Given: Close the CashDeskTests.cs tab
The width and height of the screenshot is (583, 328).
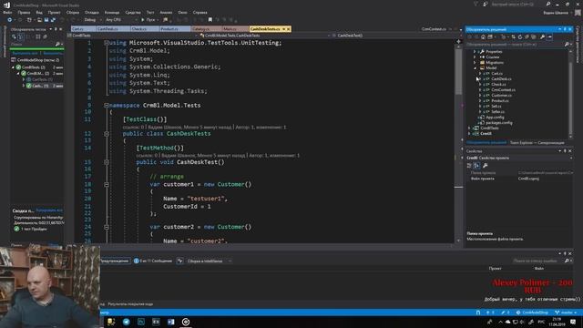Looking at the screenshot, I should pos(289,29).
